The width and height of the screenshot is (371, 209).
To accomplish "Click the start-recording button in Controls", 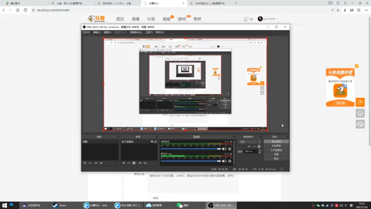I will pos(276,146).
